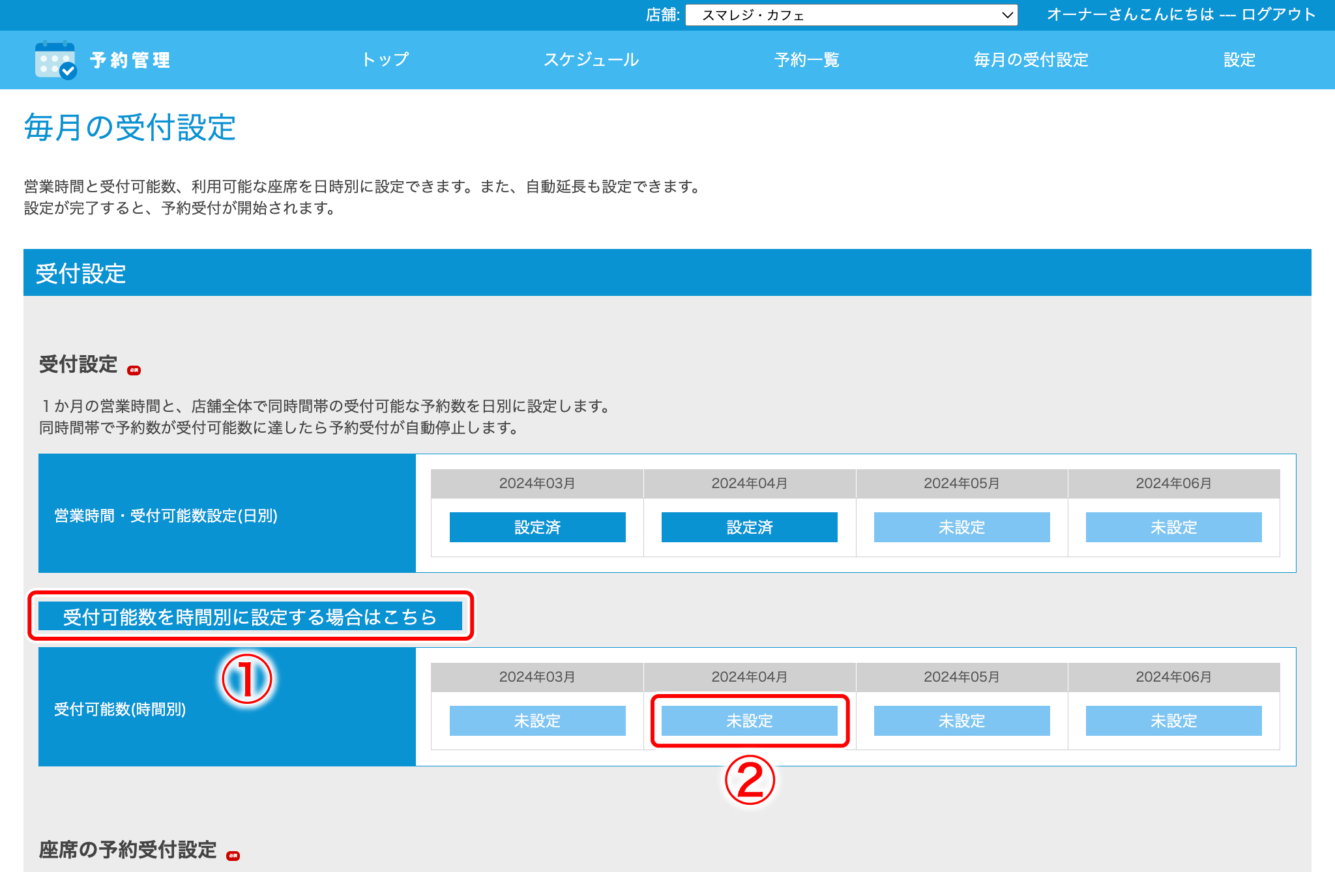This screenshot has height=872, width=1335.
Task: Open 設定済 for 2024年04月 daily settings
Action: click(x=748, y=528)
